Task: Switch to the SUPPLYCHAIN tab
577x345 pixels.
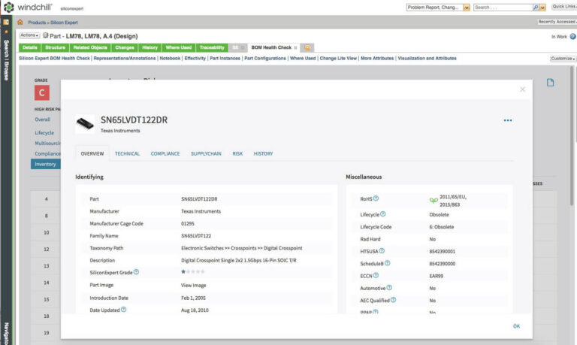Action: coord(206,153)
